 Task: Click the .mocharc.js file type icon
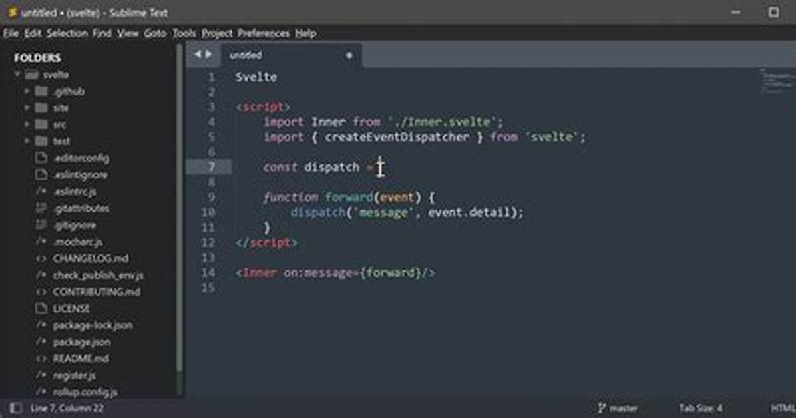pyautogui.click(x=41, y=242)
